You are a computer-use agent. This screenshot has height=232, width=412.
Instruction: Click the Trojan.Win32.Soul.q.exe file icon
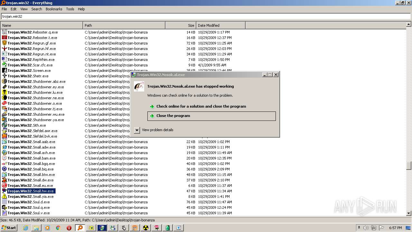click(x=5, y=208)
